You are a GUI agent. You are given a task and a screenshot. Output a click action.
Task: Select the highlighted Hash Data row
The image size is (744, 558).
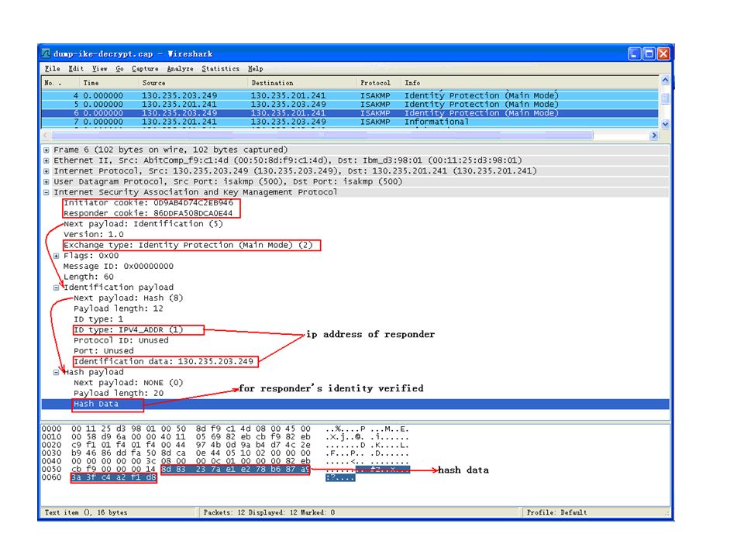pos(356,405)
